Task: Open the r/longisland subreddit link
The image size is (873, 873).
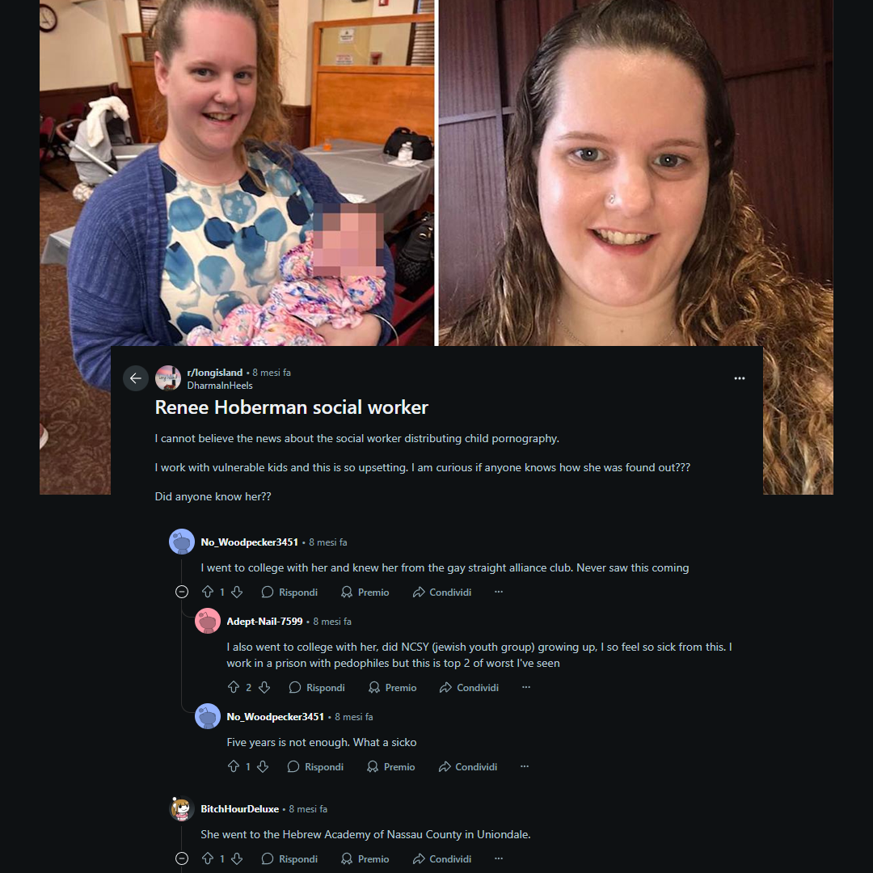Action: [215, 373]
